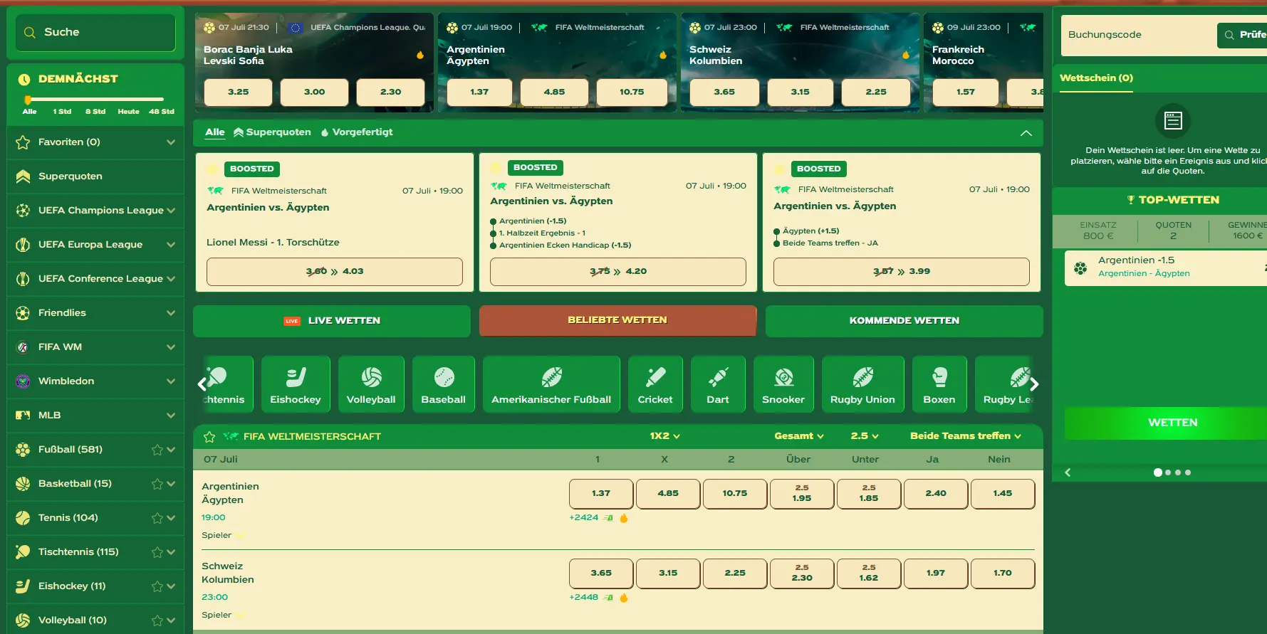Click the FIFA WM sidebar icon
The width and height of the screenshot is (1267, 634).
pos(23,347)
